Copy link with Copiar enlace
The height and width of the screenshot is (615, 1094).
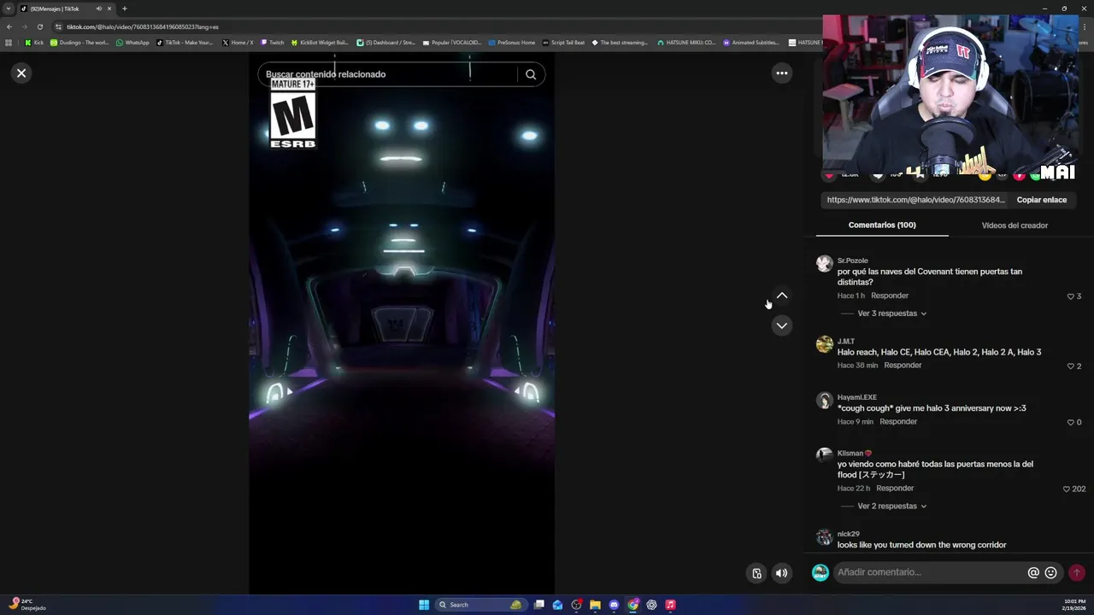tap(1041, 200)
